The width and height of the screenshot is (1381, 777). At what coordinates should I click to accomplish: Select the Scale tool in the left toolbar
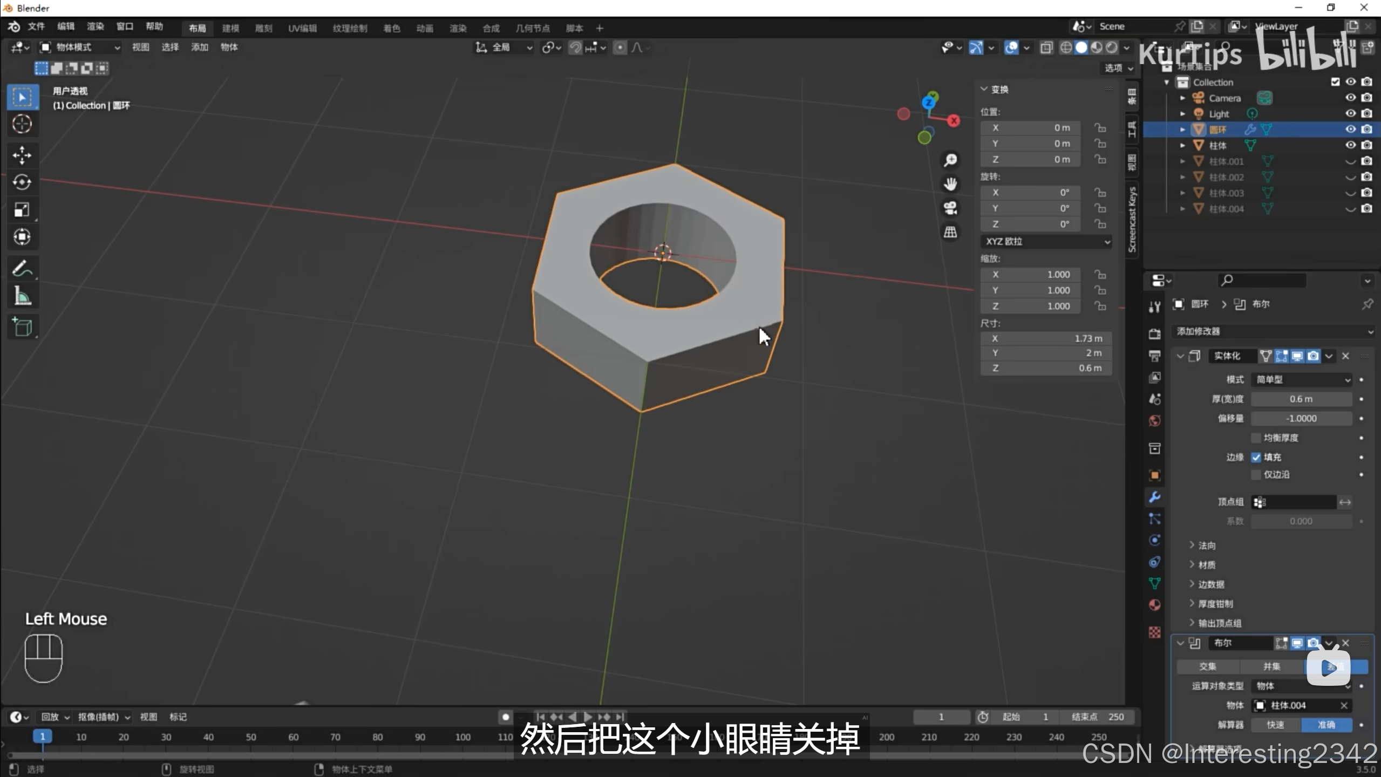[22, 210]
